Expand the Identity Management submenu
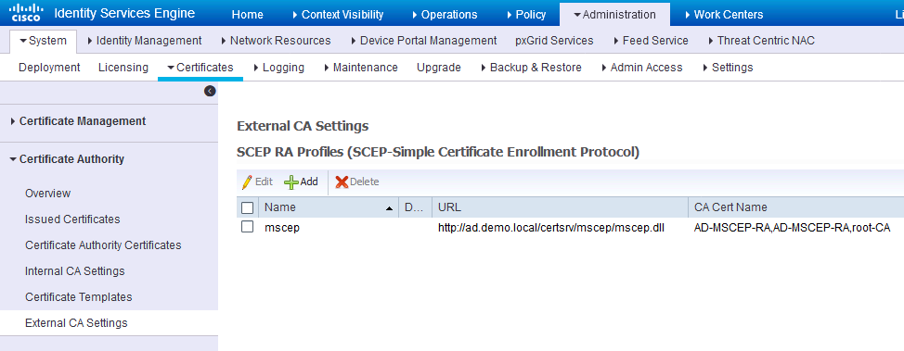Screen dimensions: 904x351 click(144, 40)
